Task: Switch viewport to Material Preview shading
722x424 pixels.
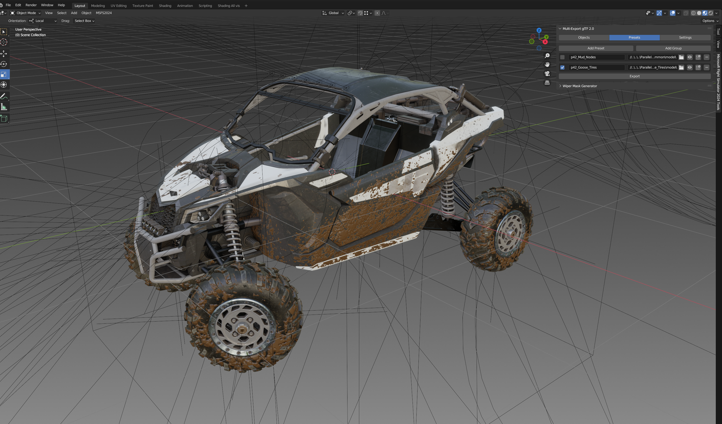Action: (705, 13)
